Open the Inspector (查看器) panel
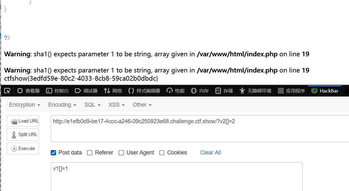The image size is (349, 191). click(28, 91)
